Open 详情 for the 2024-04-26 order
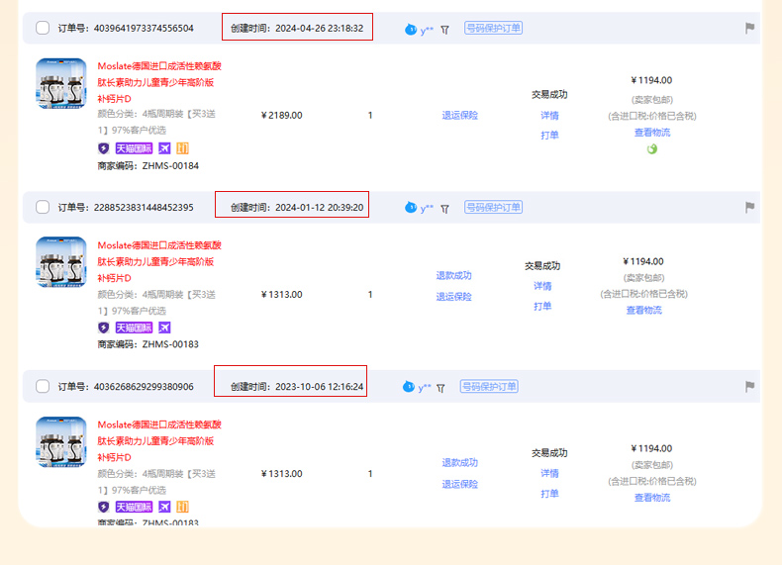782x565 pixels. point(549,115)
